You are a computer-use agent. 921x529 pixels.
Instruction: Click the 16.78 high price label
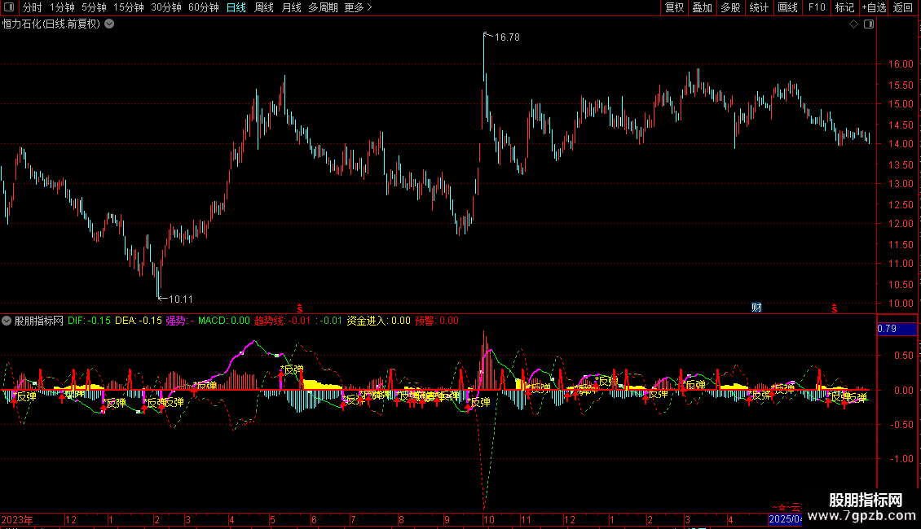click(x=507, y=37)
